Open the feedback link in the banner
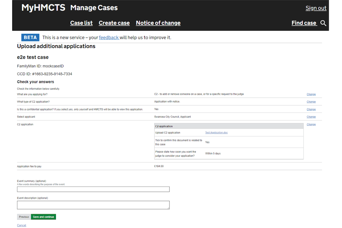The width and height of the screenshot is (342, 228). [x=109, y=37]
